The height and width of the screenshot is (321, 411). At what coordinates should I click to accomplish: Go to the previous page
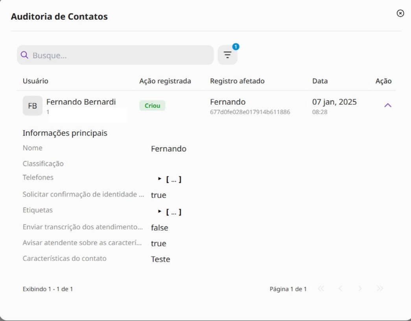[x=340, y=289]
